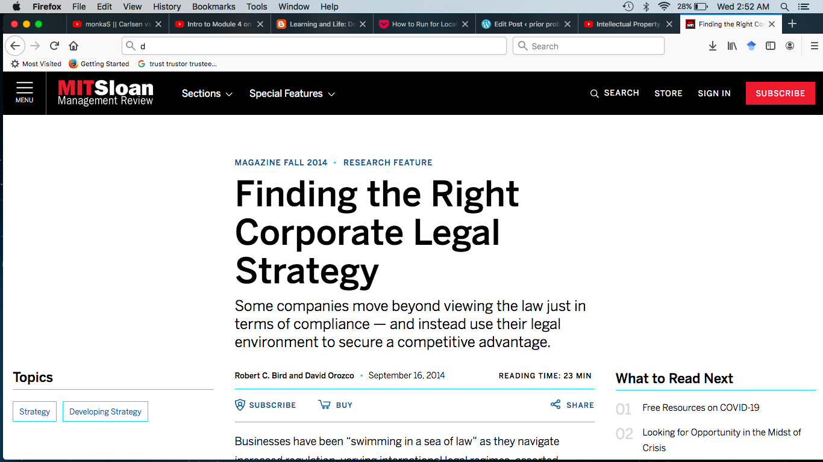Go to the Firefox home page

click(x=74, y=46)
